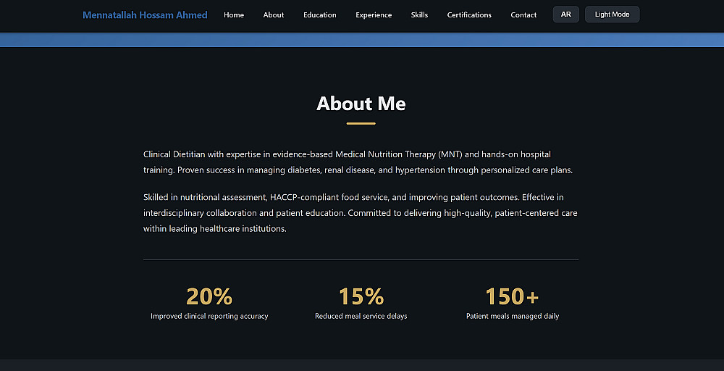This screenshot has height=371, width=724.
Task: Click the 150+ statistic number
Action: pos(512,296)
